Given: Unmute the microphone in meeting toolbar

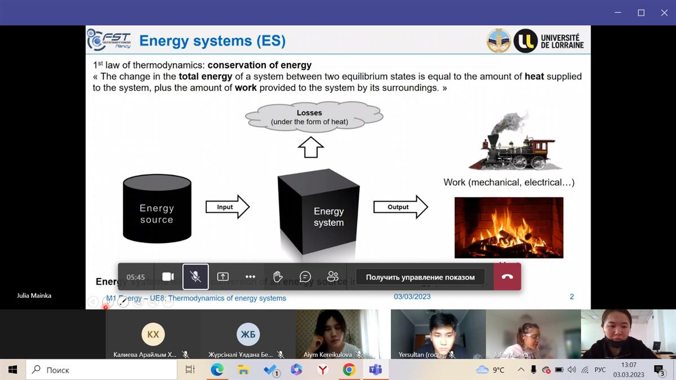Looking at the screenshot, I should pos(195,277).
